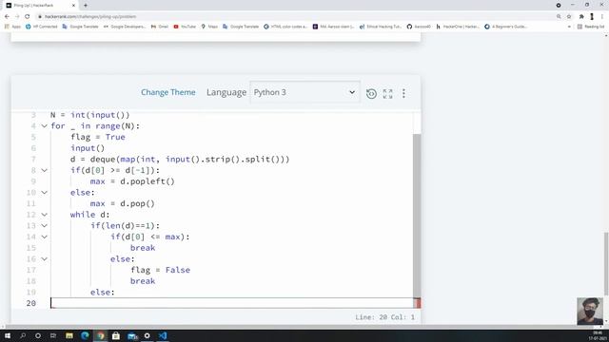
Task: Reset code with the restore icon
Action: coord(371,93)
